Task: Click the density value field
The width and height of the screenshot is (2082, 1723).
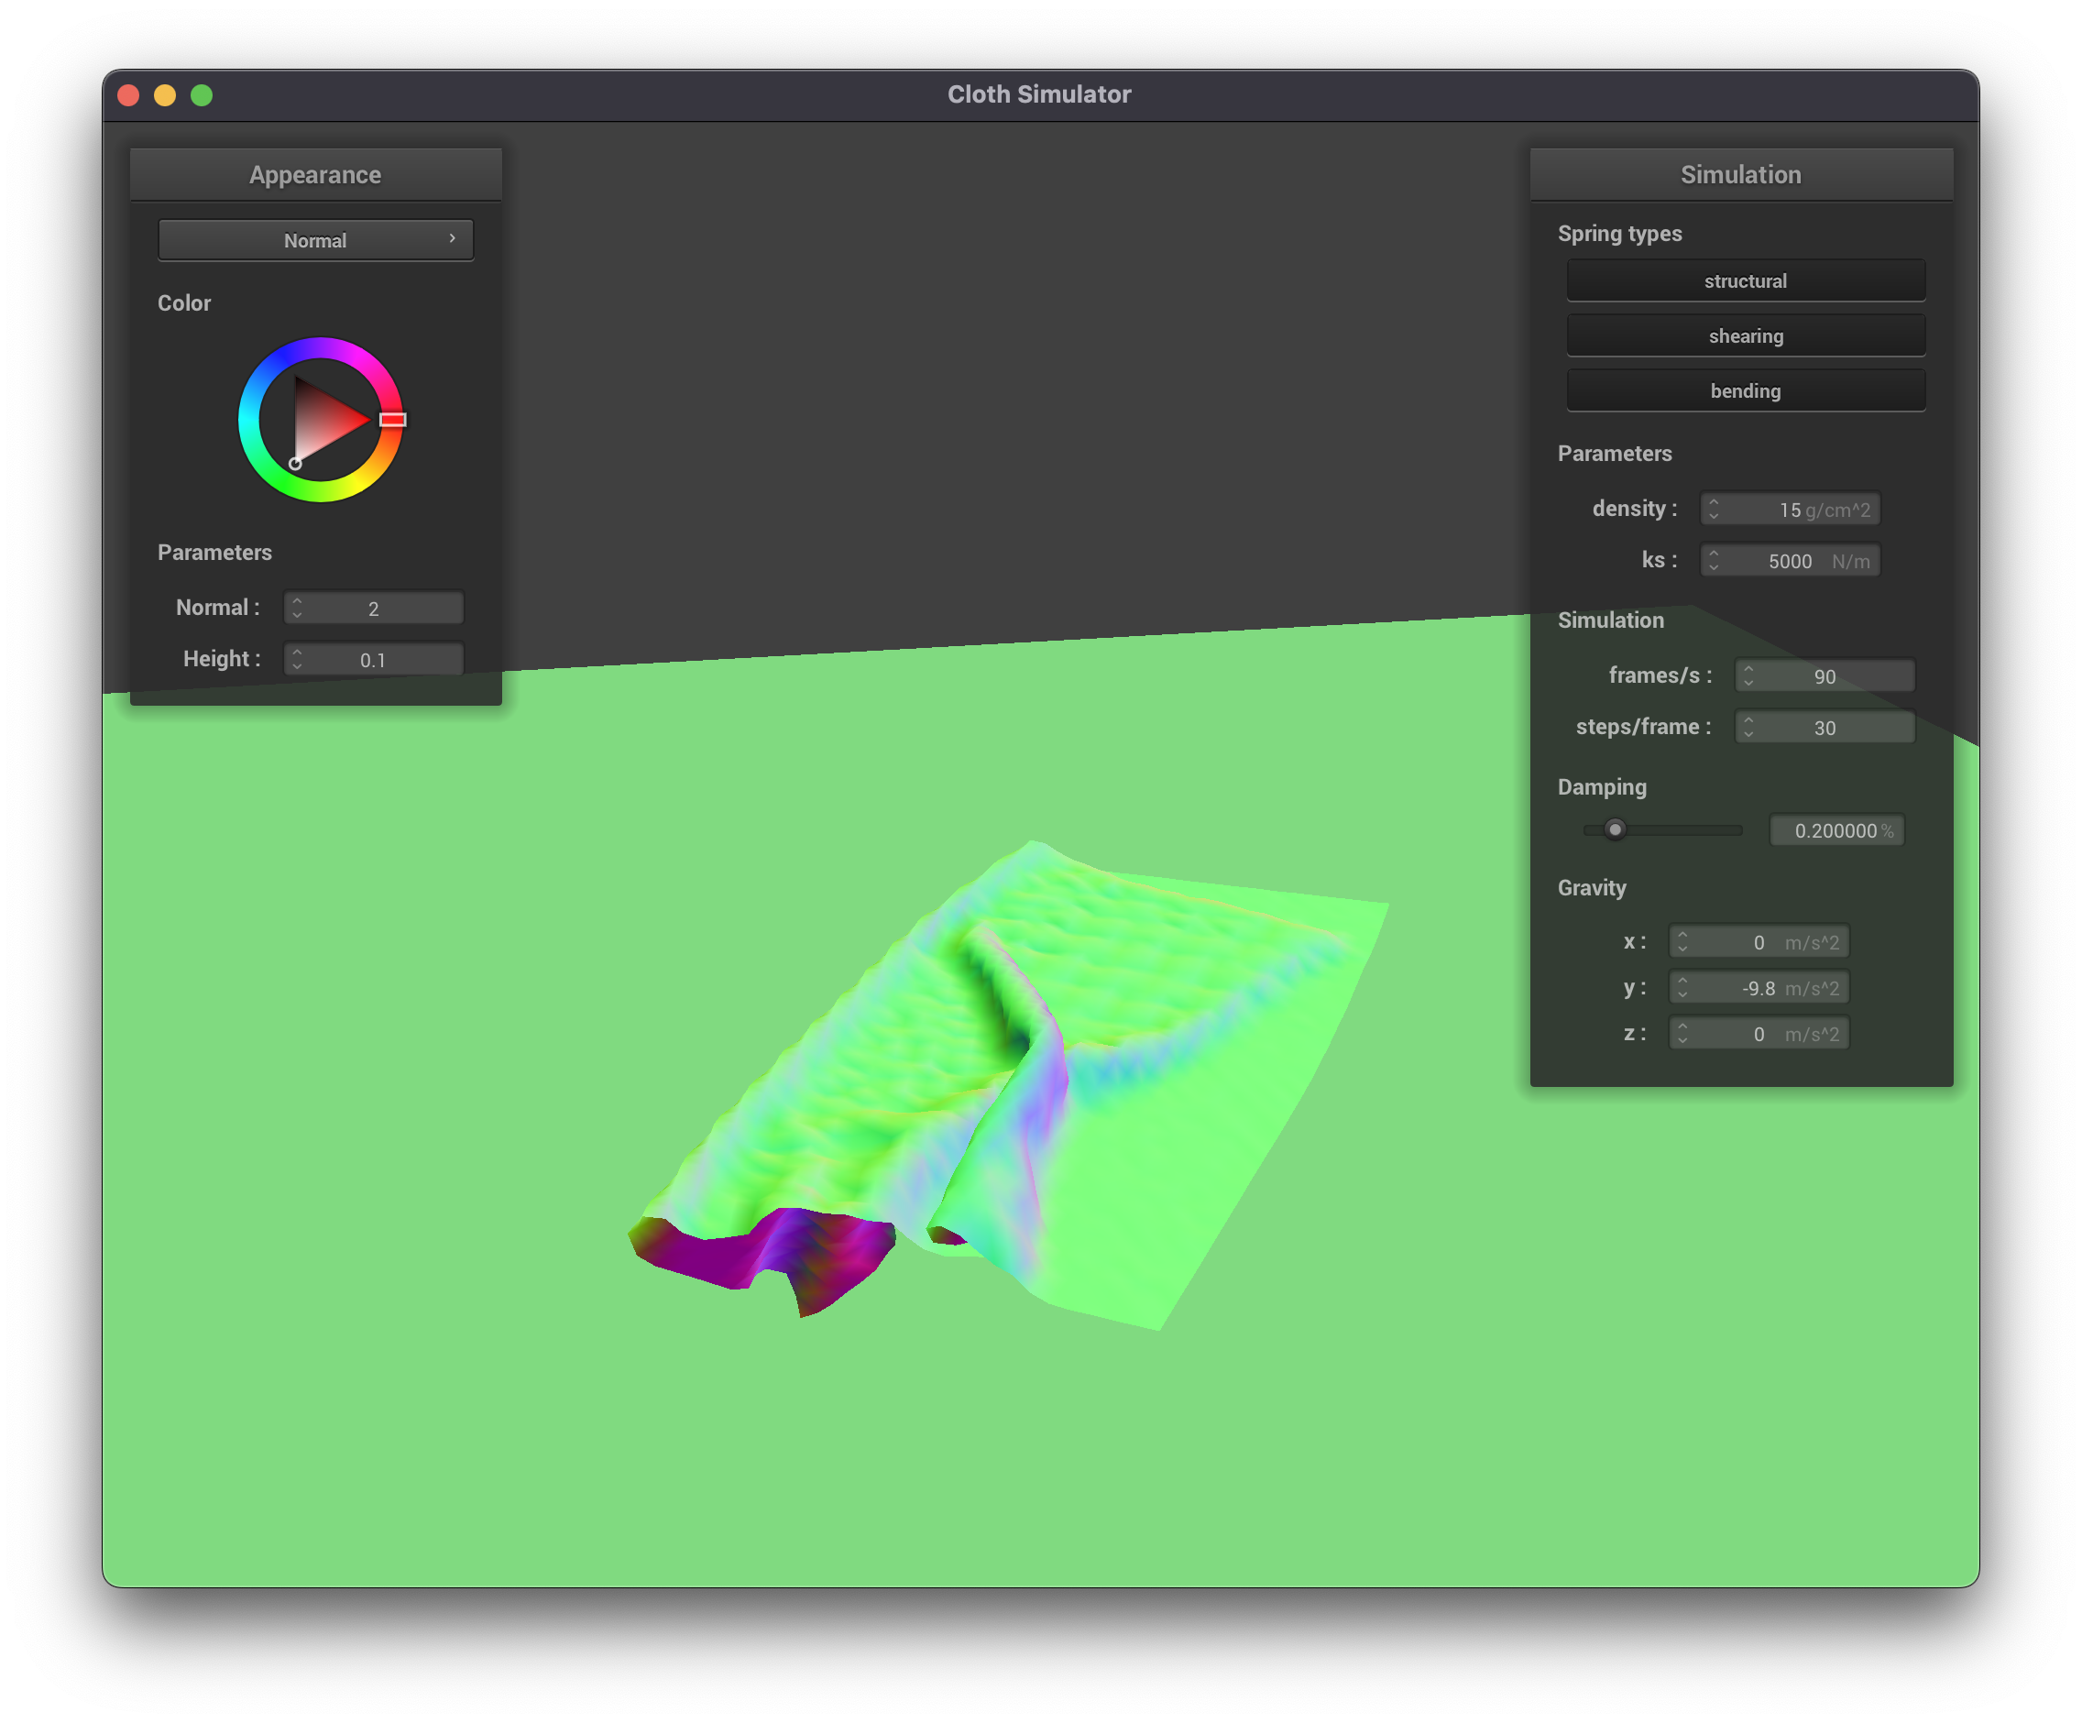Action: 1790,510
